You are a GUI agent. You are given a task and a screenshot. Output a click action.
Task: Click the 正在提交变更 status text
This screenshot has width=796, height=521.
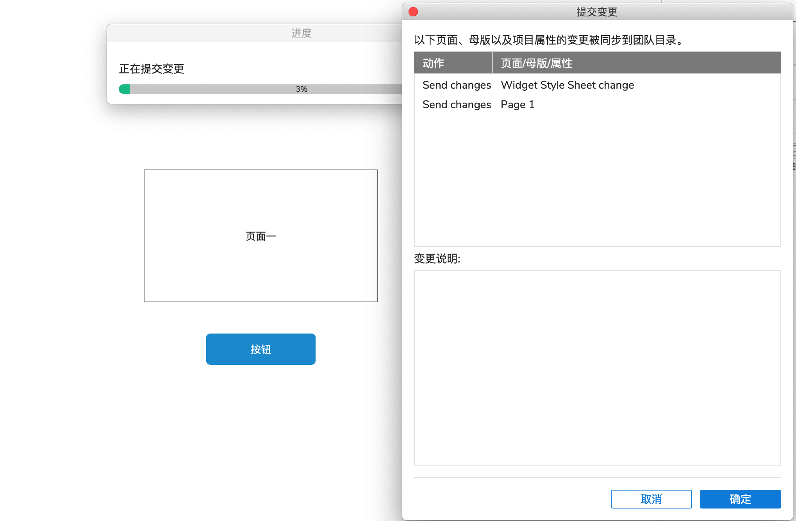[152, 69]
